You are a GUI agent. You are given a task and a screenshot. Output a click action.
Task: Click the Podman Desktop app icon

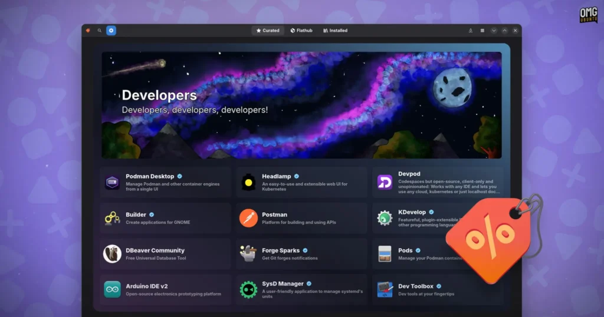click(112, 182)
